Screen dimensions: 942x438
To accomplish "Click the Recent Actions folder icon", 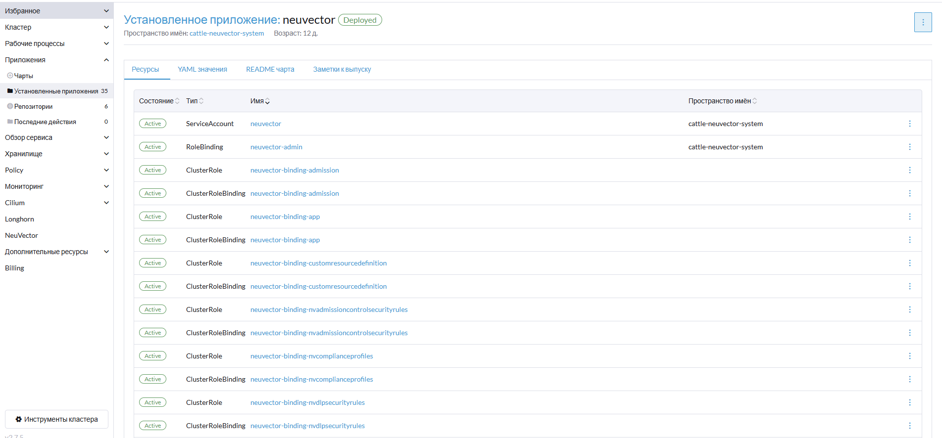I will pyautogui.click(x=10, y=122).
